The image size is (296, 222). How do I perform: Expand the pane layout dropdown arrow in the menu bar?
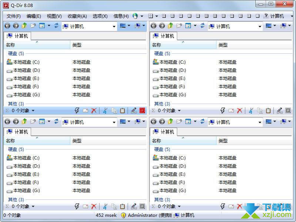point(157,16)
